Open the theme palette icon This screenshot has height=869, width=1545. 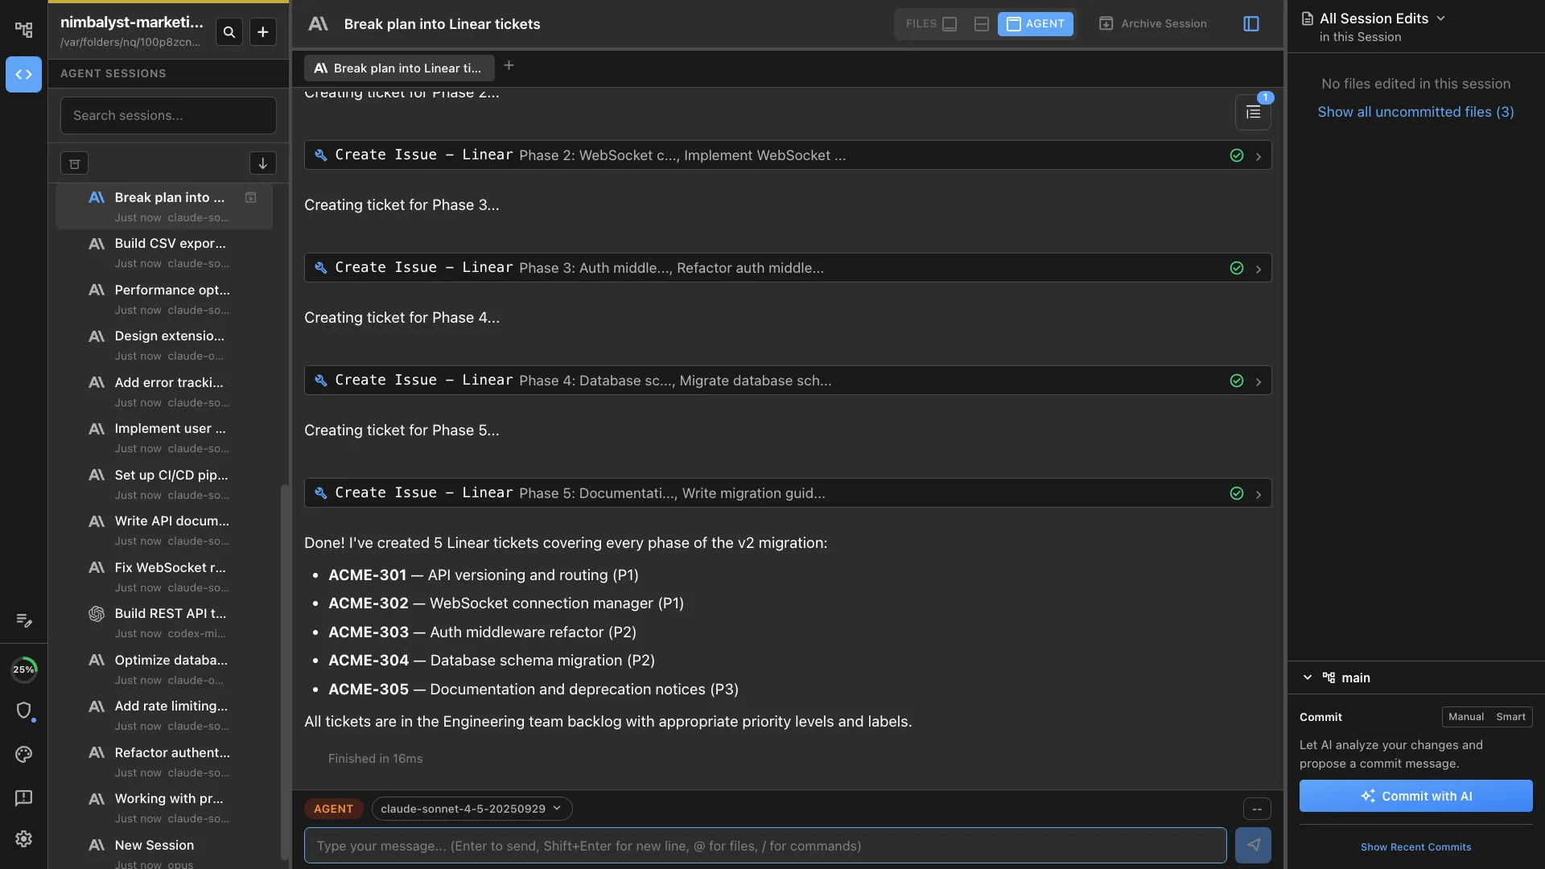24,754
